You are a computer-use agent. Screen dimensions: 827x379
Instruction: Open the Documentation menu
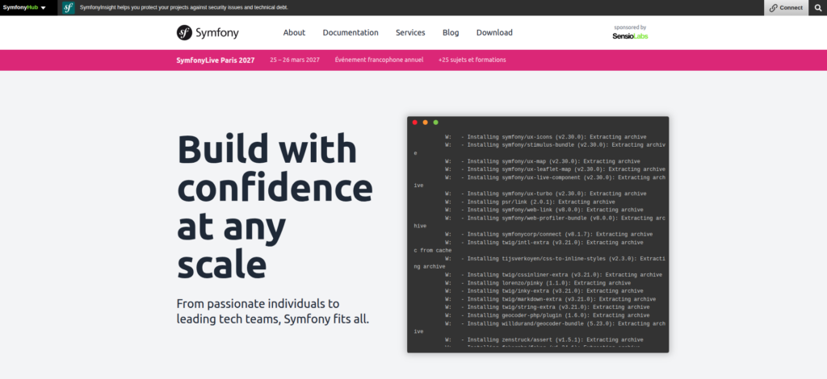351,32
